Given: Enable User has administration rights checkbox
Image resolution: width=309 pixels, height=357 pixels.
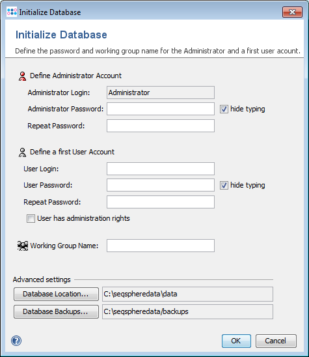Looking at the screenshot, I should (31, 219).
